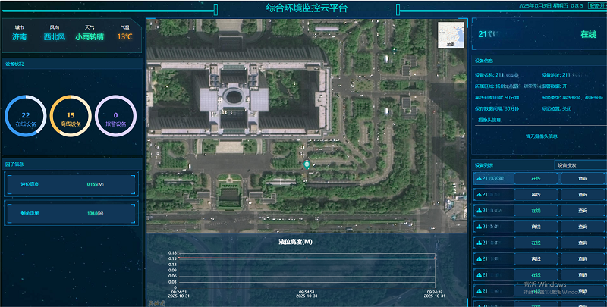
Task: Click the 查询 button in third device row
Action: point(583,211)
